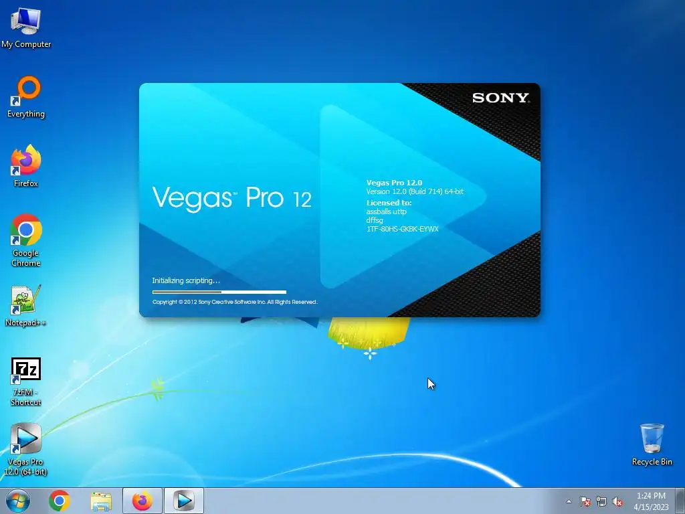The image size is (685, 514).
Task: Click the muted volume tray icon
Action: click(617, 501)
